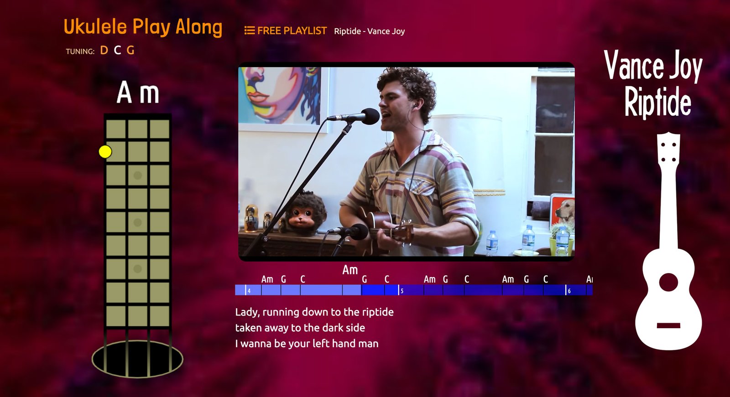Jump to measure 6 marker on timeline
The width and height of the screenshot is (730, 397).
568,290
